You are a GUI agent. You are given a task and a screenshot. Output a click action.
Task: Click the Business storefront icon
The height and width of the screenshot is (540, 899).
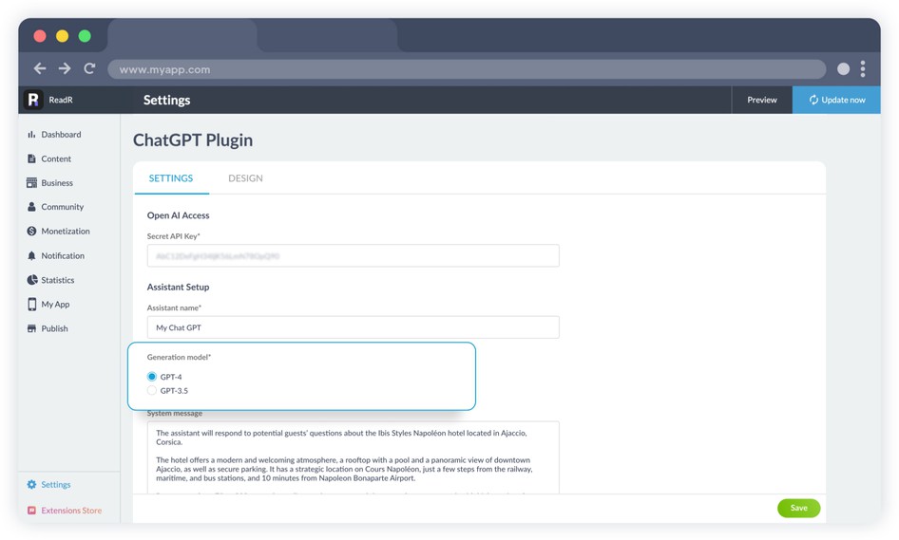(x=31, y=182)
